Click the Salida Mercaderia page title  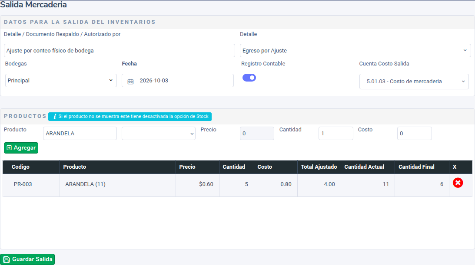click(33, 4)
